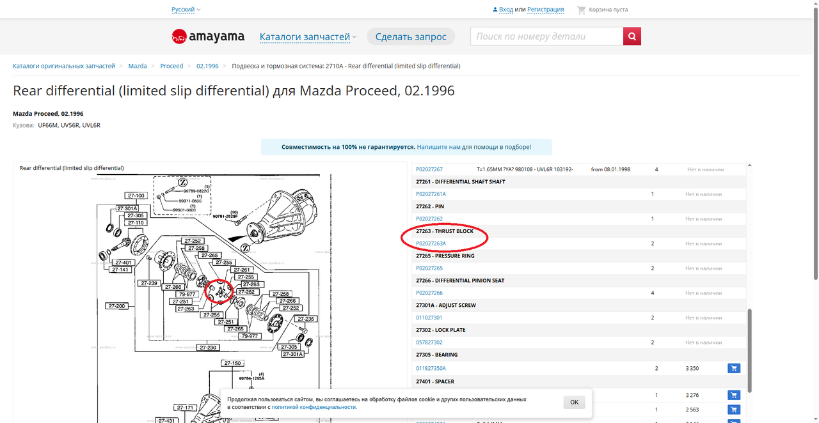Click the 27265 - PRESSURE RING heading
819x423 pixels.
click(x=445, y=256)
